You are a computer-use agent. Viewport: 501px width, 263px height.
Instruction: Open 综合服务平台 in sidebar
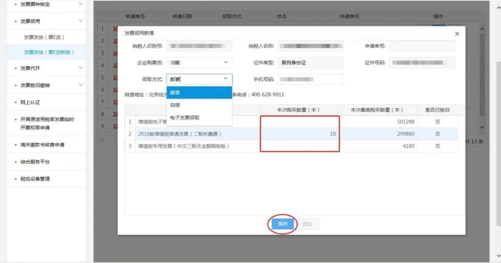click(35, 162)
